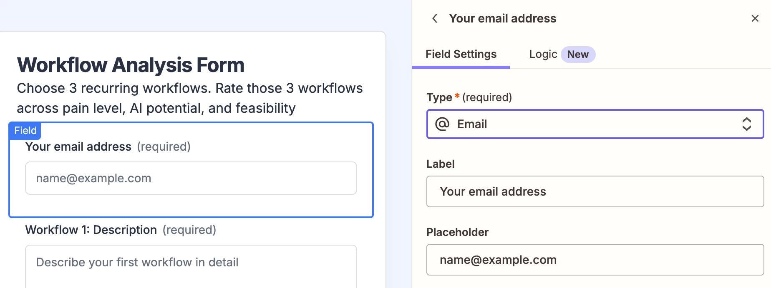This screenshot has width=771, height=288.
Task: Click the Placeholder heading in settings panel
Action: (x=457, y=232)
